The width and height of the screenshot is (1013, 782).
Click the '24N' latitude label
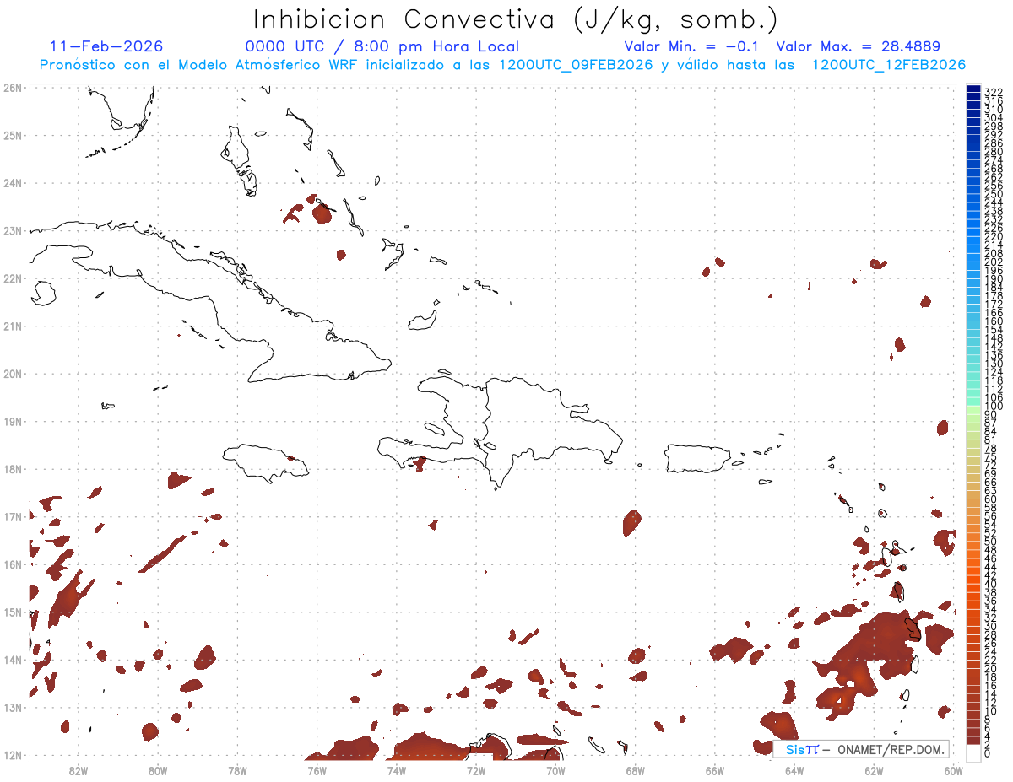tap(13, 183)
